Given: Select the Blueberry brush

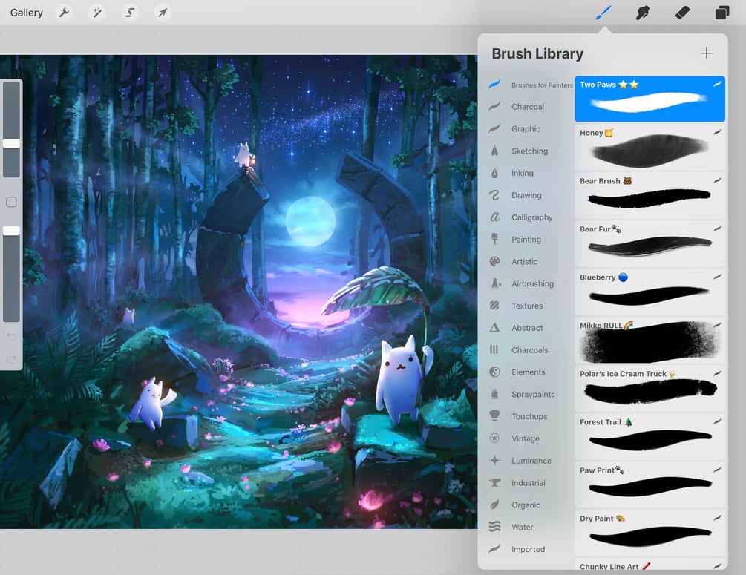Looking at the screenshot, I should [x=650, y=292].
